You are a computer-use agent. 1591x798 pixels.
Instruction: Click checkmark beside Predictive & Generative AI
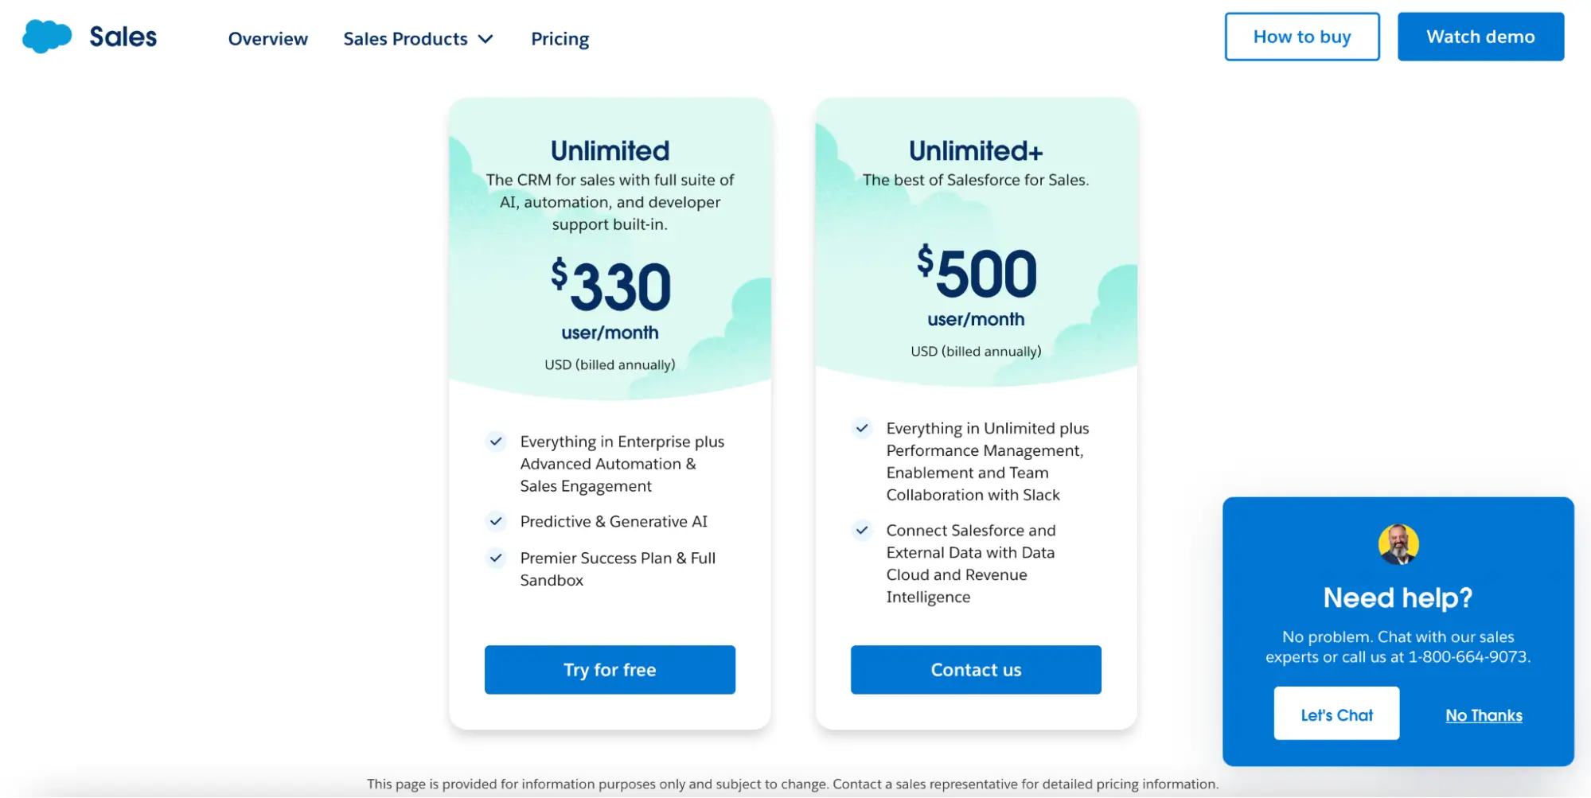496,521
